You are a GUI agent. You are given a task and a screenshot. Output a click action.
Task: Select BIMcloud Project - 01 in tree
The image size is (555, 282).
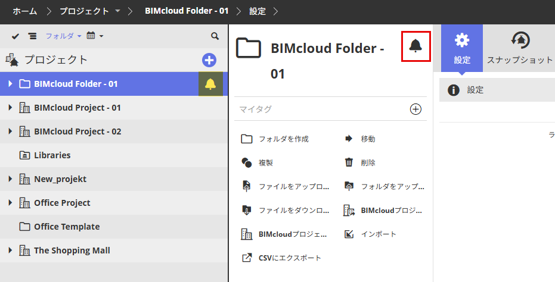coord(77,108)
